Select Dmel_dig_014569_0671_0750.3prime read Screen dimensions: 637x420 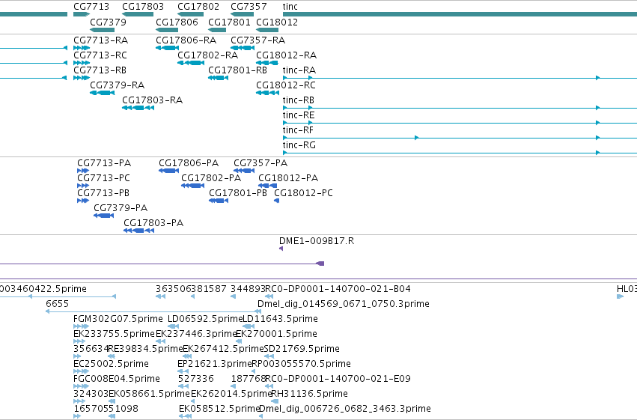(344, 304)
